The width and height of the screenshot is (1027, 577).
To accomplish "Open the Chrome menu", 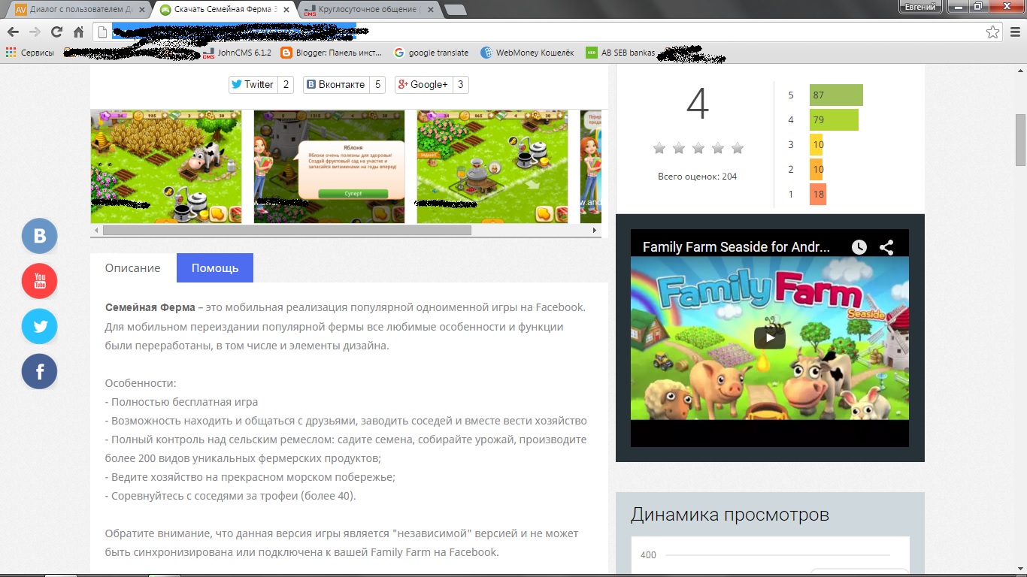I will tap(1014, 32).
